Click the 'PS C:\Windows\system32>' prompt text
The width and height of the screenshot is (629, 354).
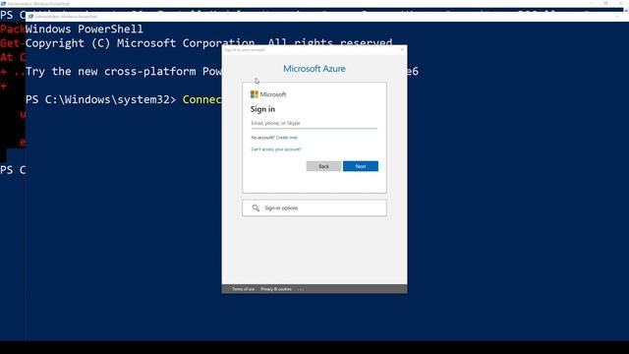100,99
